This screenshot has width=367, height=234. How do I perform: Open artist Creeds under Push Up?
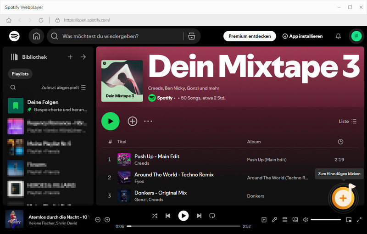(142, 163)
